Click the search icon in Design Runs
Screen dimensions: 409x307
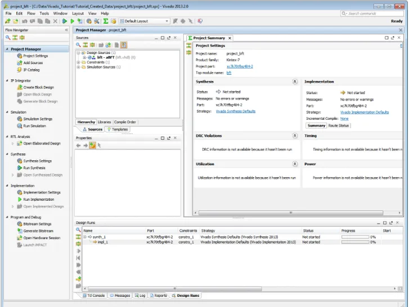(x=78, y=229)
